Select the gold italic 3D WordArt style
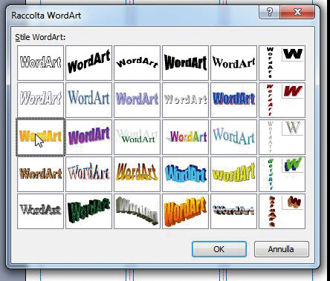The image size is (330, 281). 137,174
